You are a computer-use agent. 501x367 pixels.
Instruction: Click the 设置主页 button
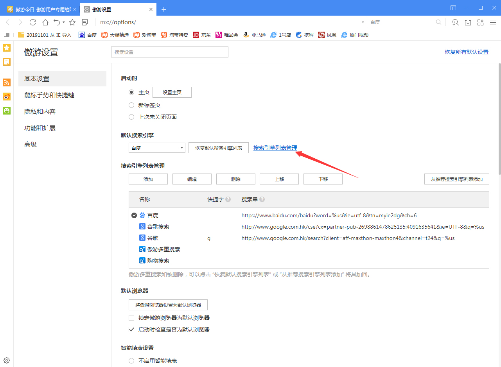pos(171,92)
